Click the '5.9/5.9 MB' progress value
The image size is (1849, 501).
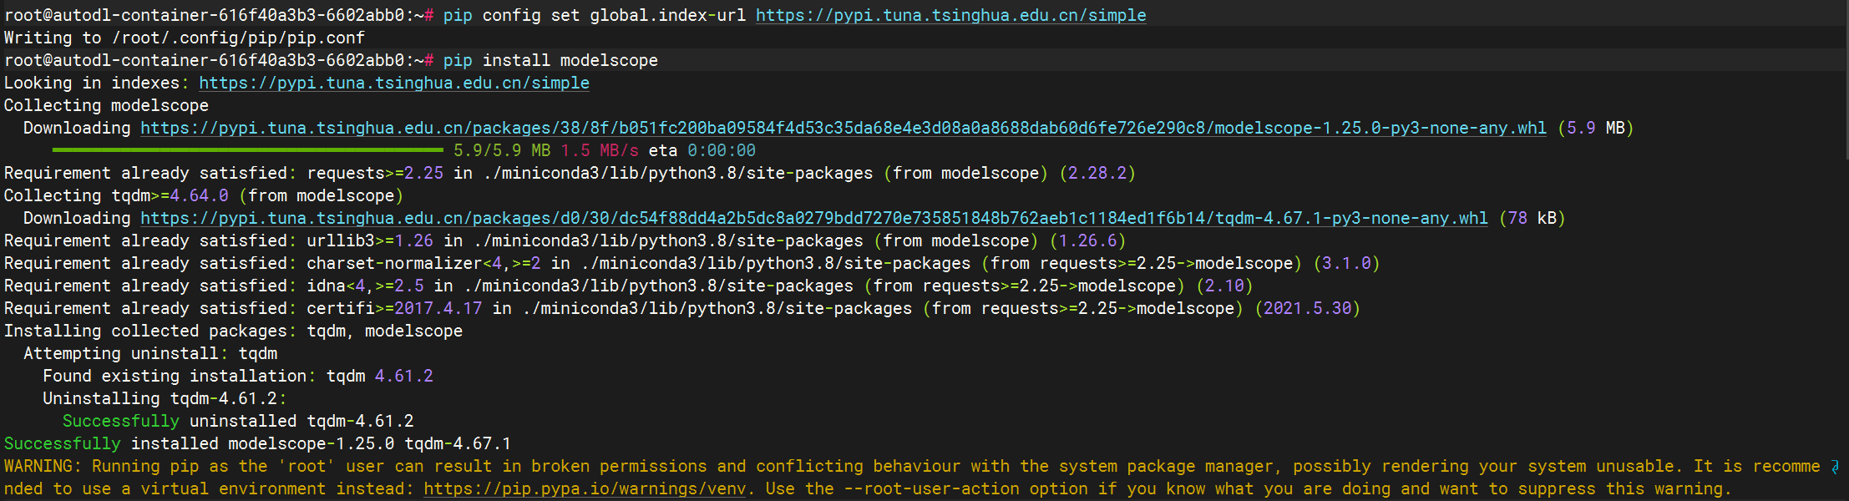point(502,150)
